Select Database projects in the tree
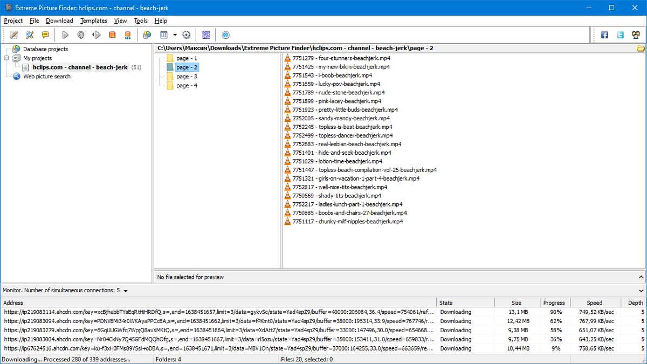This screenshot has width=647, height=364. [x=45, y=49]
